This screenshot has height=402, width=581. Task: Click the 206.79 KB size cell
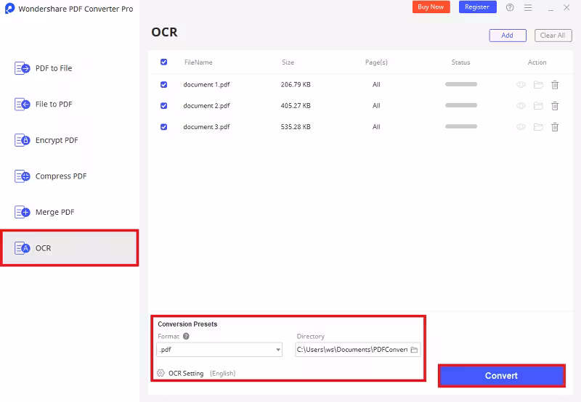[x=296, y=85]
